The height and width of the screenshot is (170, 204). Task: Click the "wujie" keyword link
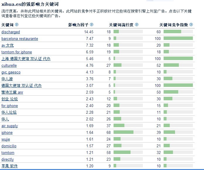click(6, 139)
